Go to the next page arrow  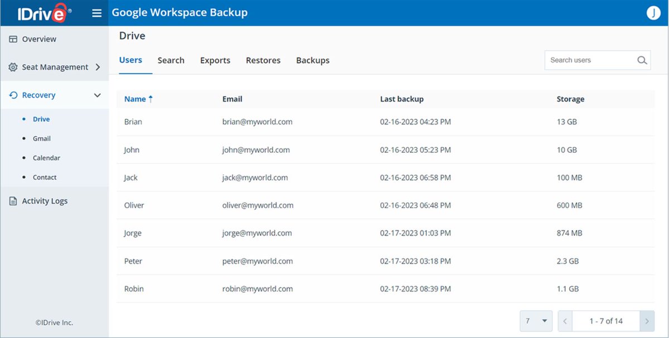647,321
